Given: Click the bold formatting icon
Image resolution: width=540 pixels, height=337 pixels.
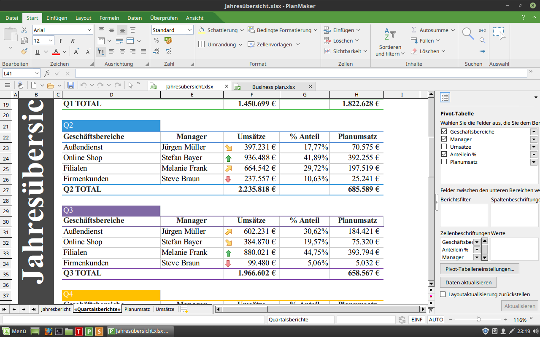Looking at the screenshot, I should [x=61, y=41].
